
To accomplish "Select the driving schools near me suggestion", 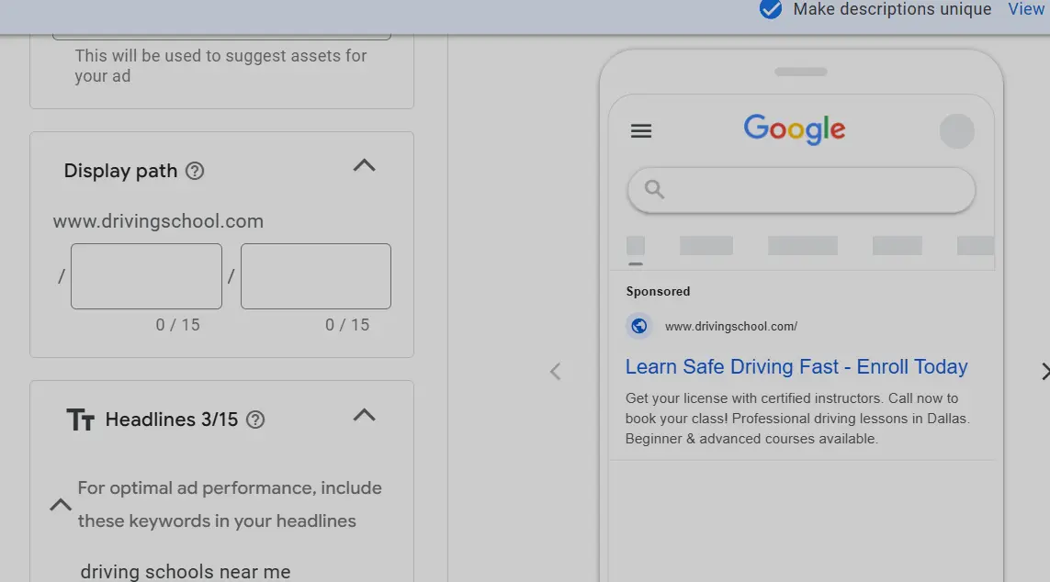I will tap(185, 570).
